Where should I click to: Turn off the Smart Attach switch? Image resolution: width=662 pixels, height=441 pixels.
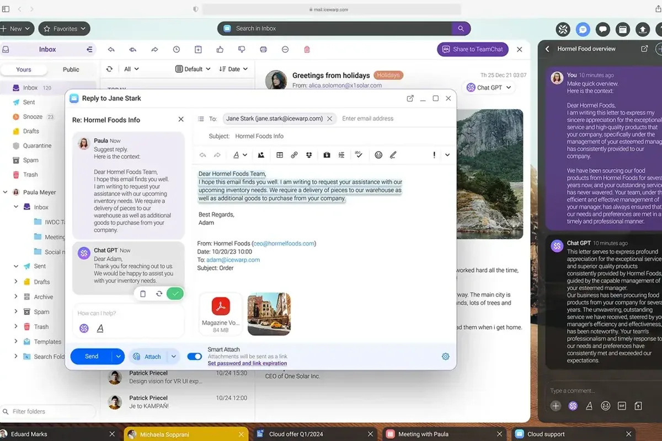click(x=195, y=357)
